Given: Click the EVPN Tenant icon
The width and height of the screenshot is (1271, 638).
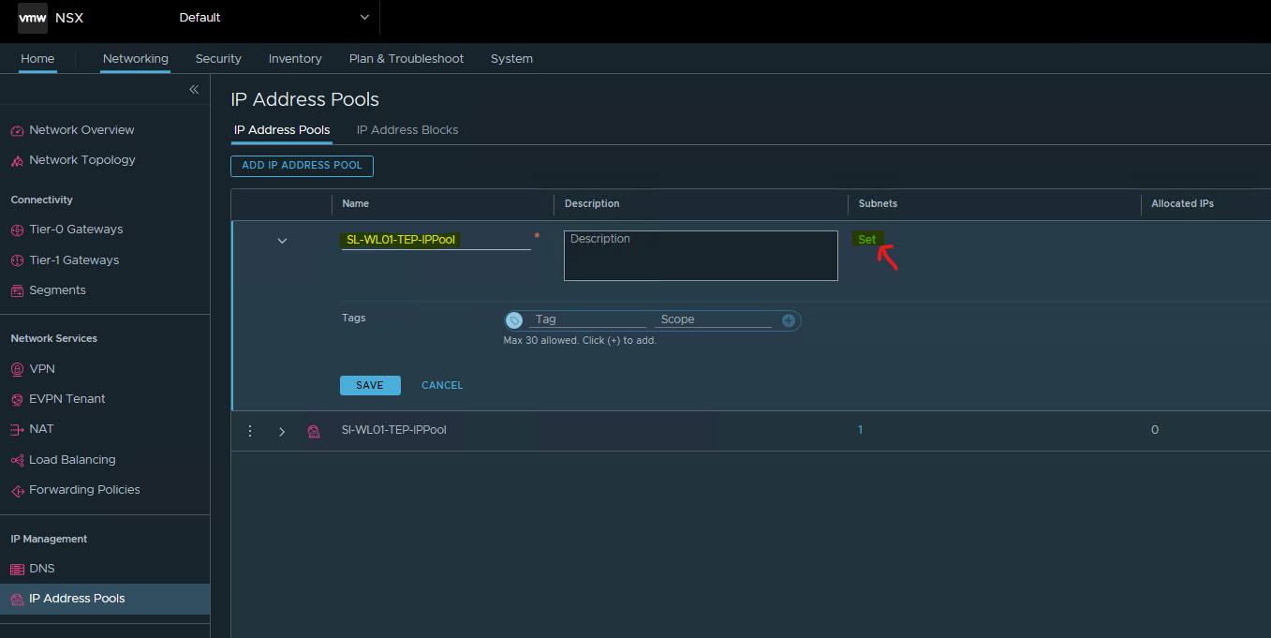Looking at the screenshot, I should 17,399.
